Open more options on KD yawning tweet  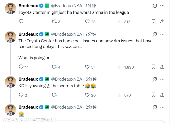(x=162, y=79)
